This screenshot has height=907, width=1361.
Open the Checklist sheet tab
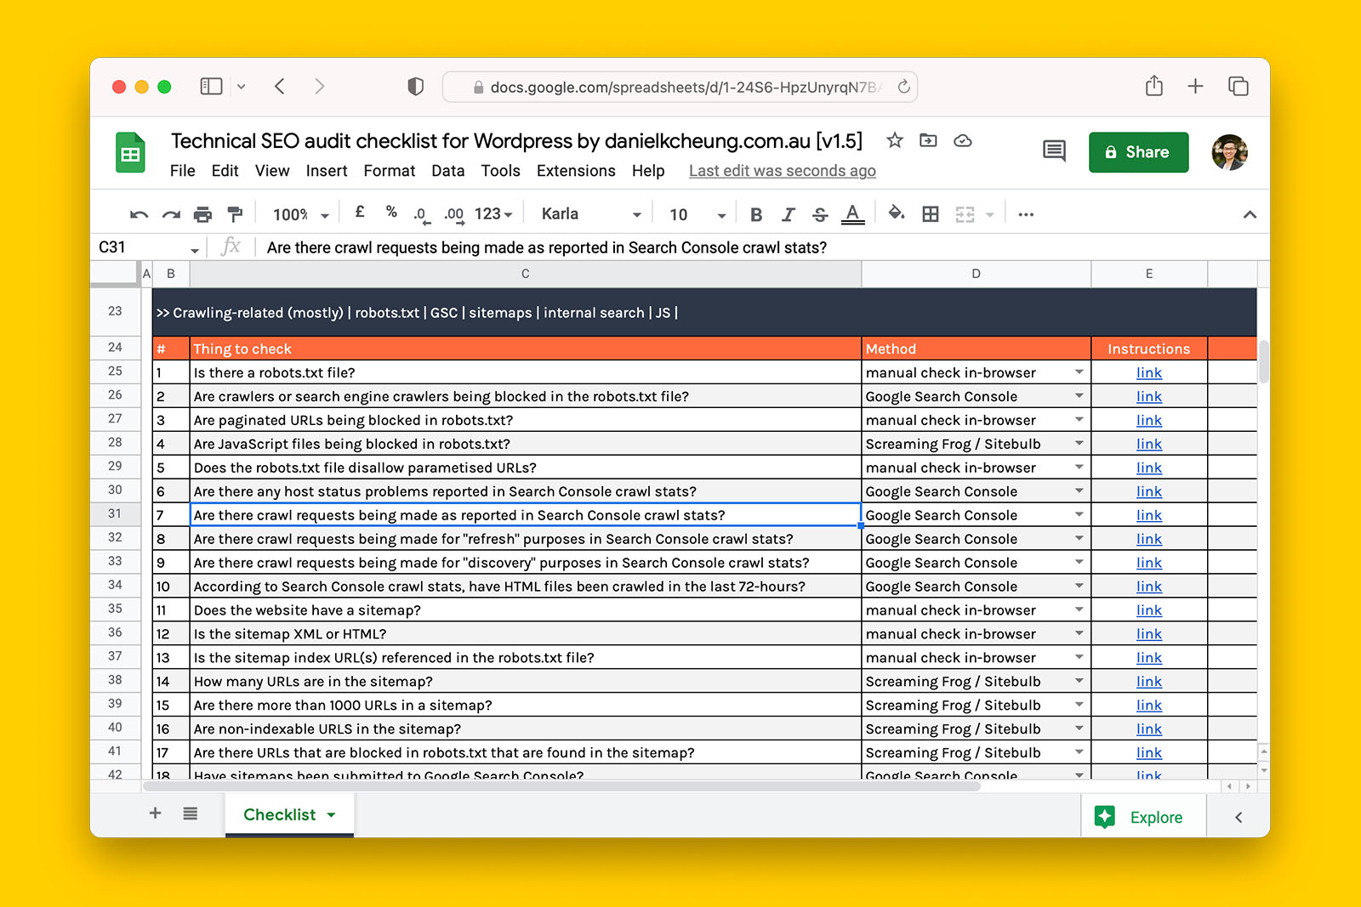[289, 814]
